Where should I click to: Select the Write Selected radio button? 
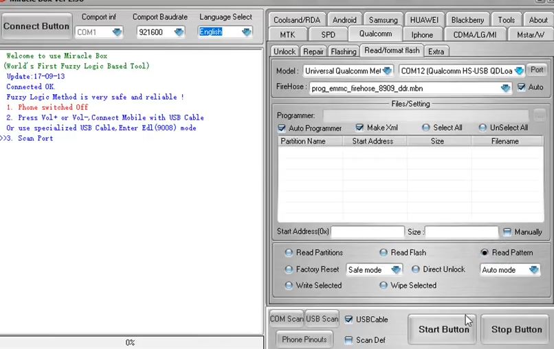coord(289,285)
